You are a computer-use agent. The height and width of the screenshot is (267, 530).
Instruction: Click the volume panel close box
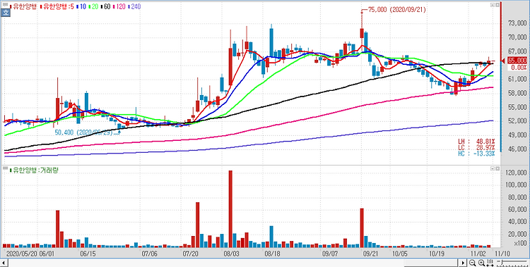click(x=497, y=168)
